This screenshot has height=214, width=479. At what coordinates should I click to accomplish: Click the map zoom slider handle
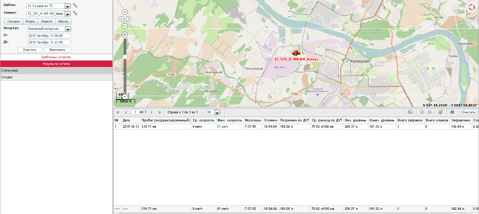point(125,57)
